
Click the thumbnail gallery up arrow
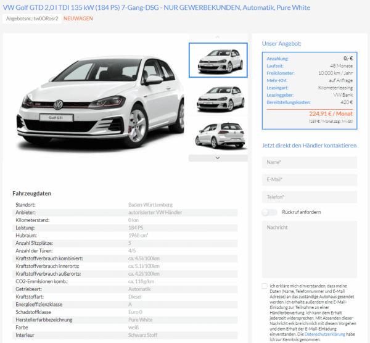click(218, 37)
